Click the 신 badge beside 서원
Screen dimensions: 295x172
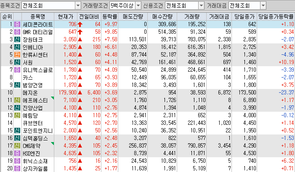[x=17, y=62]
